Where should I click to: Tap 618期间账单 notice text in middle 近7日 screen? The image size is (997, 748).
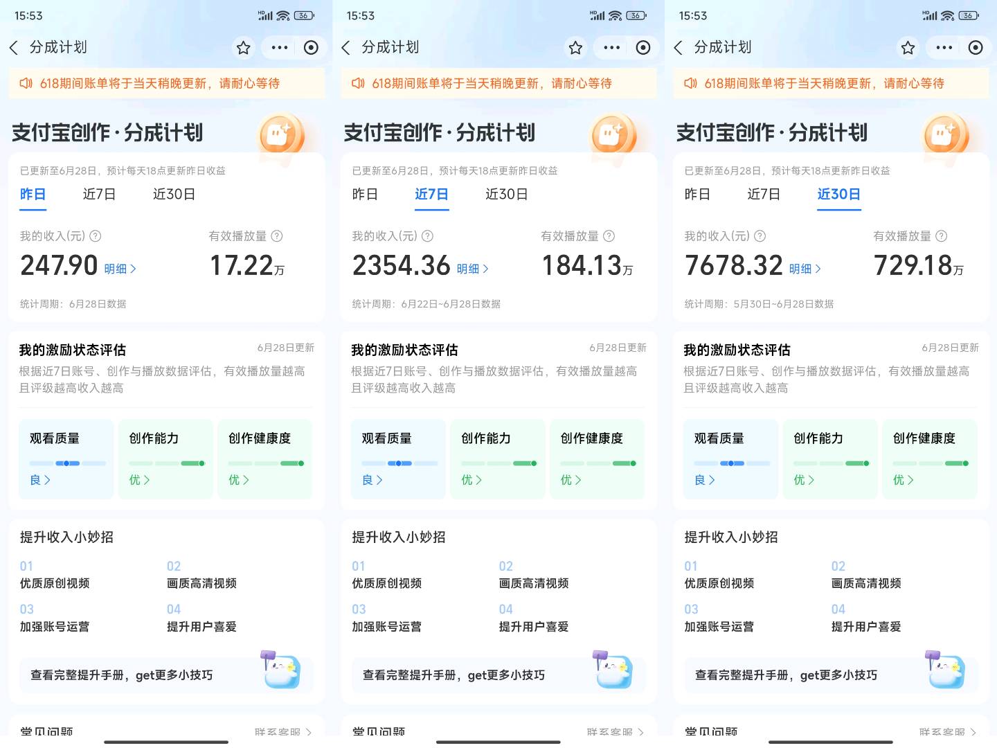[x=492, y=83]
